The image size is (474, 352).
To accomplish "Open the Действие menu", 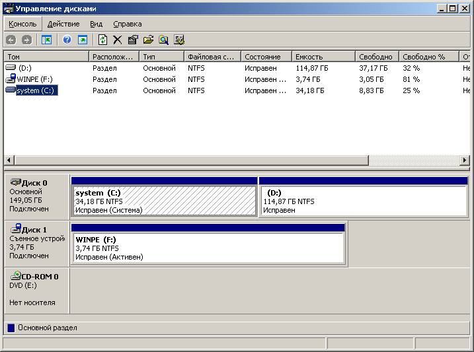I will click(x=63, y=24).
